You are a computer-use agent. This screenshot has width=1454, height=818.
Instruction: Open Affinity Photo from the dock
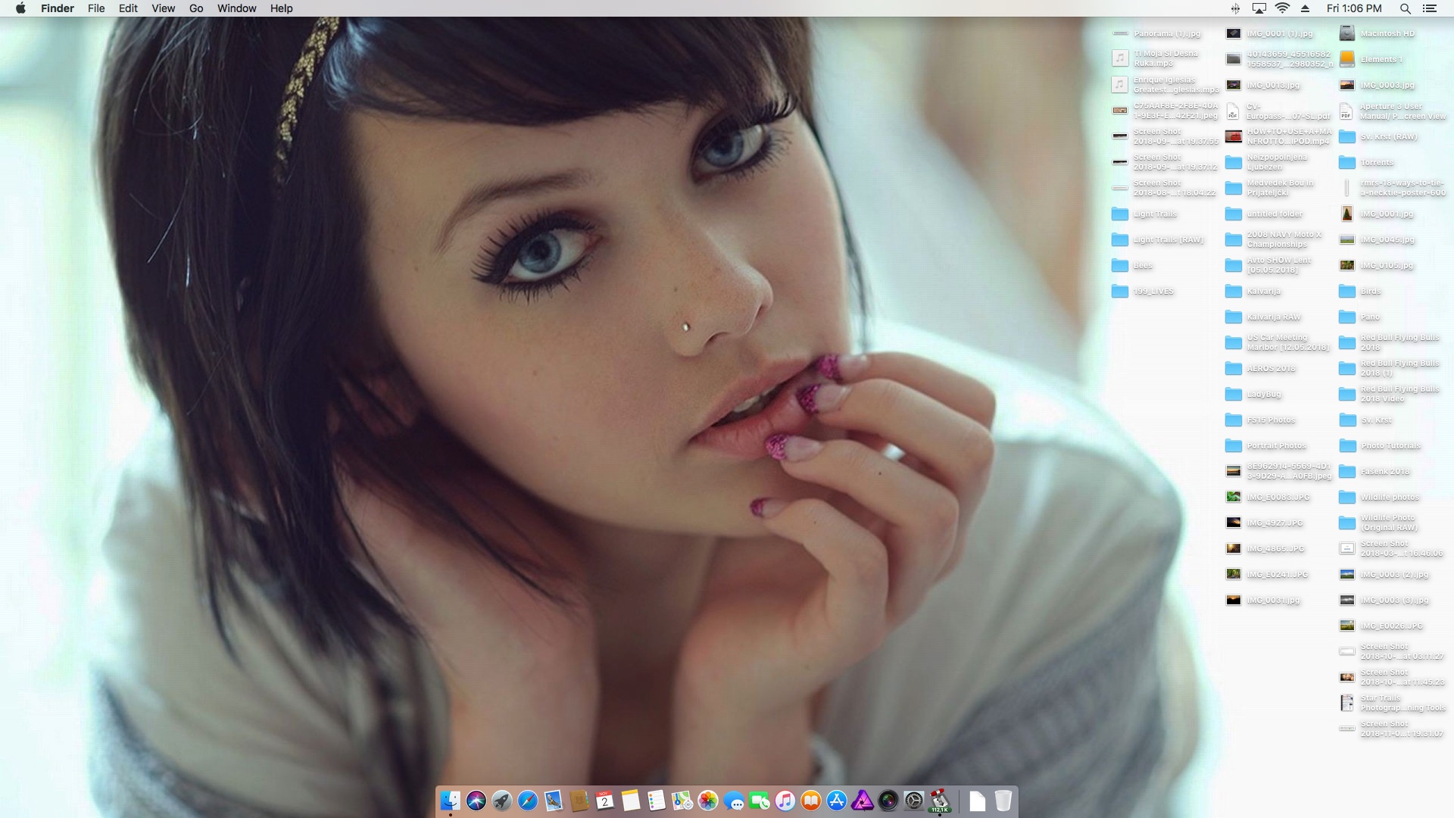tap(863, 801)
